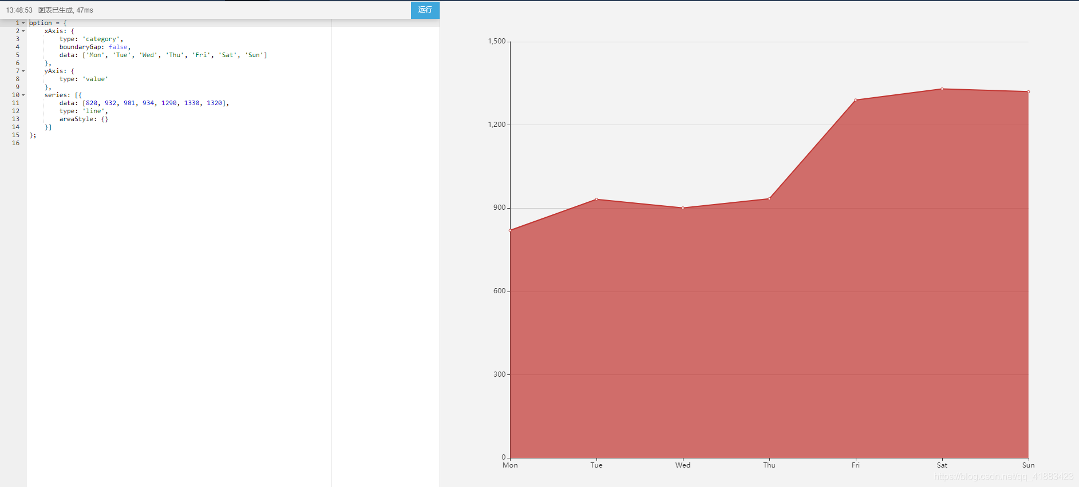Screen dimensions: 1079x487
Task: Click line number 16 in the gutter
Action: click(15, 143)
